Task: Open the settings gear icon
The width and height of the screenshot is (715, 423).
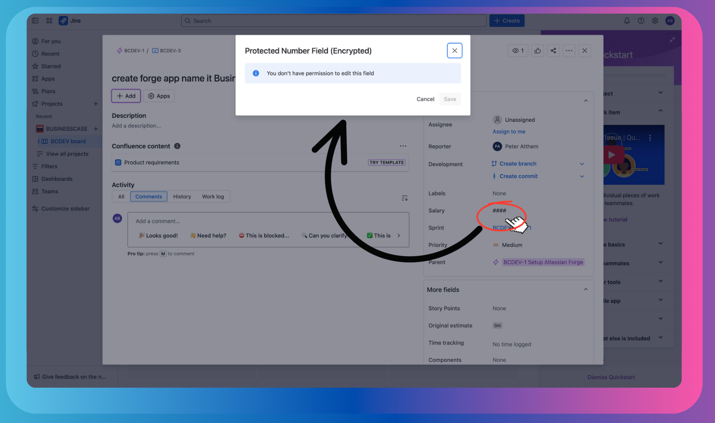Action: [x=655, y=21]
